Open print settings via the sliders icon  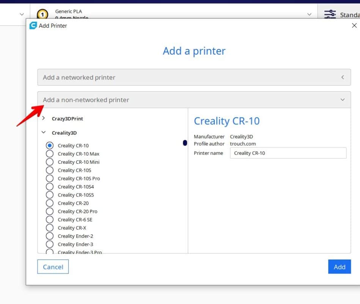click(330, 14)
